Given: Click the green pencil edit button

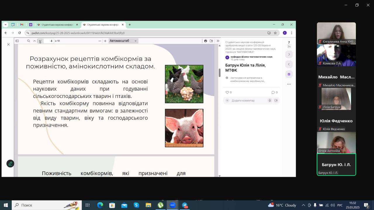Looking at the screenshot, I should click(10, 163).
